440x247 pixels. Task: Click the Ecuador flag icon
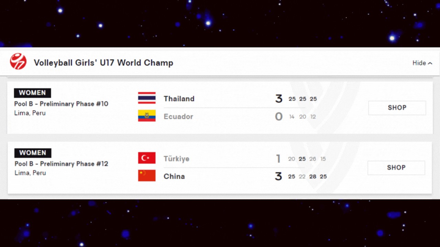147,116
